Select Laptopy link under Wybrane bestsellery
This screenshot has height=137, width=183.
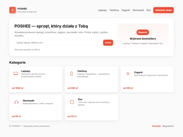[x=126, y=43]
